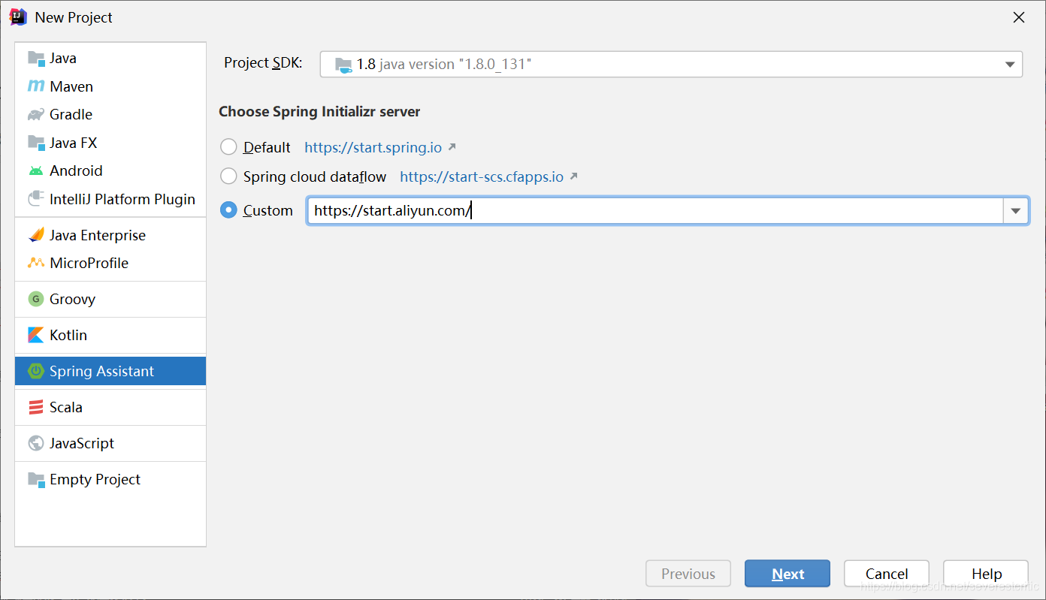Click the Java FX folder icon

tap(36, 143)
